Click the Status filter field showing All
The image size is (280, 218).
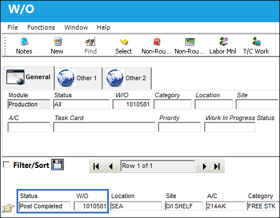pos(82,104)
